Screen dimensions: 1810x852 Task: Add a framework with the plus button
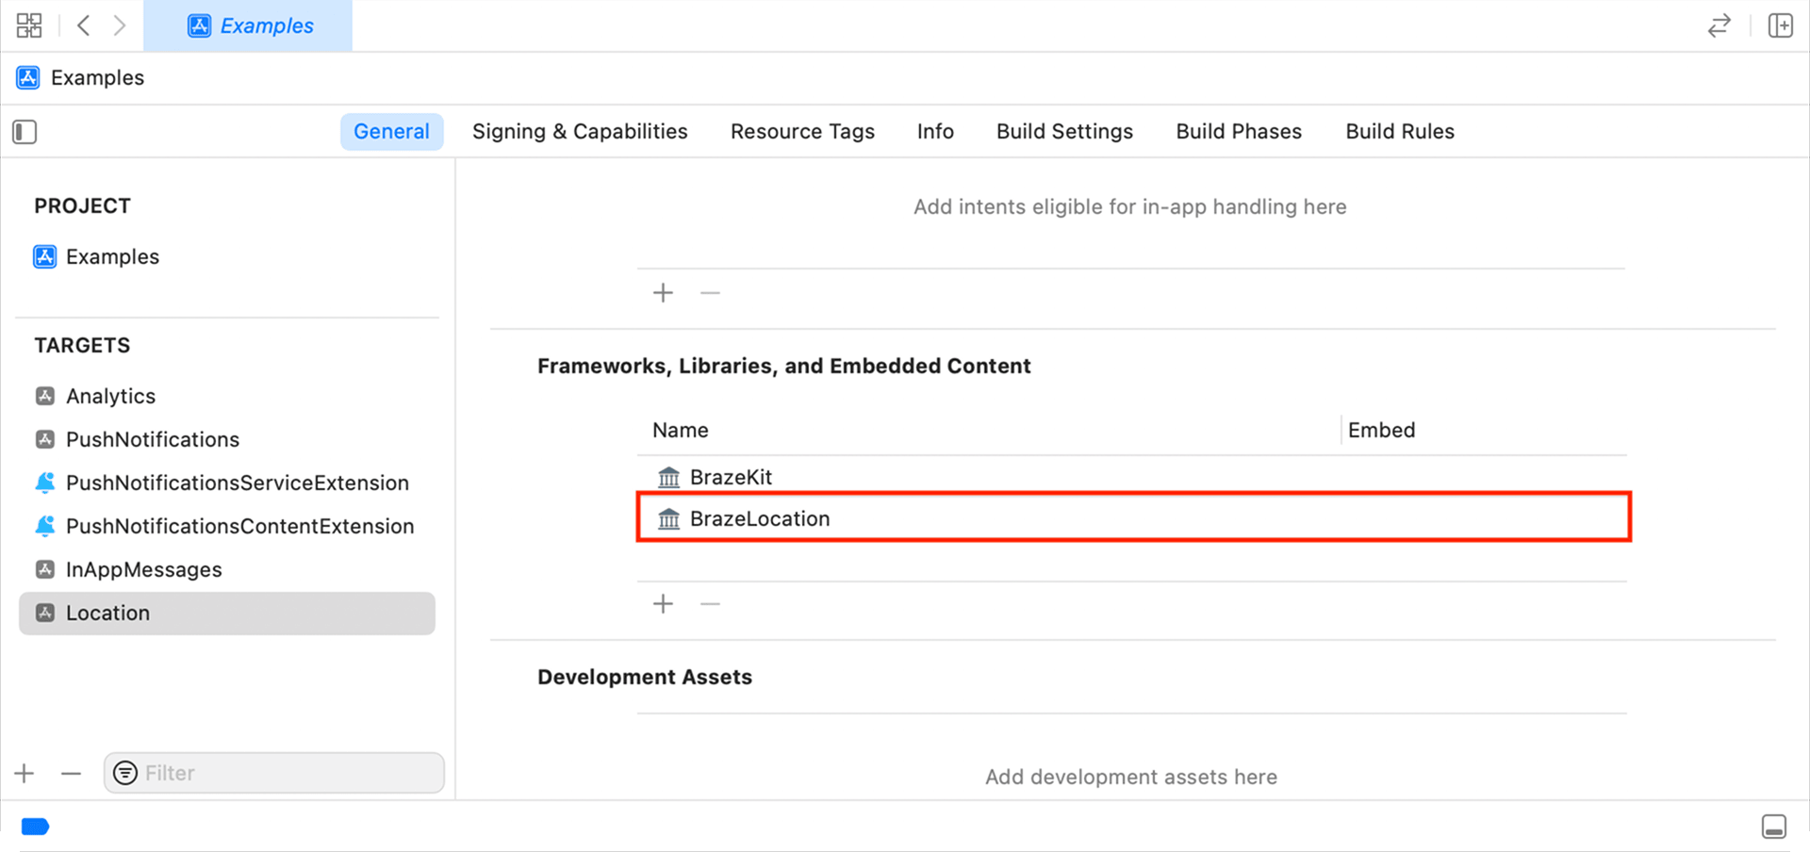point(663,604)
